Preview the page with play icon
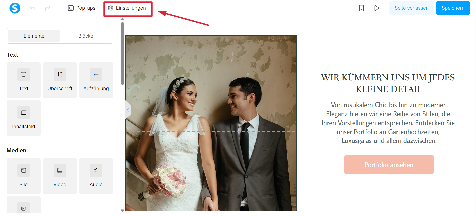The image size is (476, 216). 377,8
